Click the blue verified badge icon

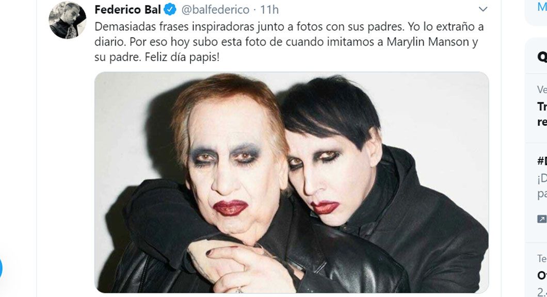(170, 9)
